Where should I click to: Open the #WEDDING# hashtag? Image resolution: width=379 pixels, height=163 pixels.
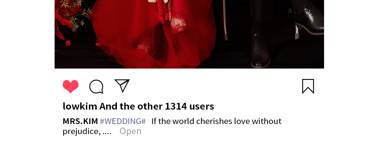click(x=123, y=121)
